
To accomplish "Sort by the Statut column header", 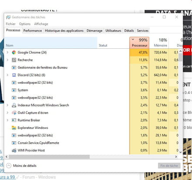I will point(113,43).
